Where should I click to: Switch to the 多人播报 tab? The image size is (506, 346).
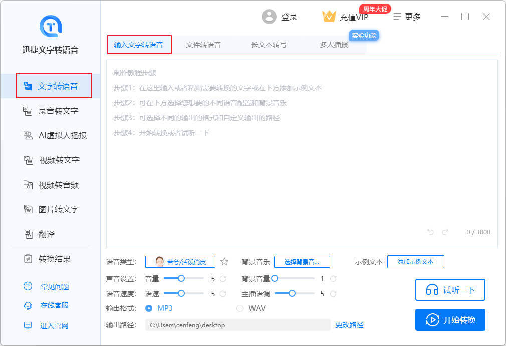tap(334, 45)
